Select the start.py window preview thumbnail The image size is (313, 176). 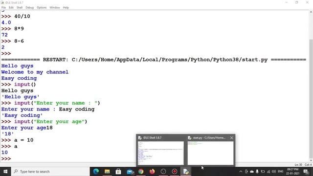pos(210,153)
